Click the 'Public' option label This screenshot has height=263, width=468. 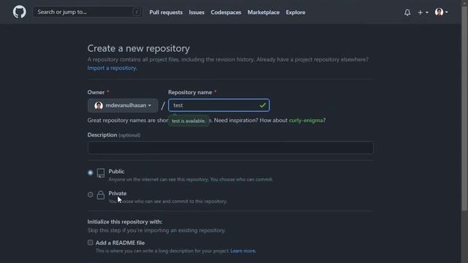click(116, 172)
